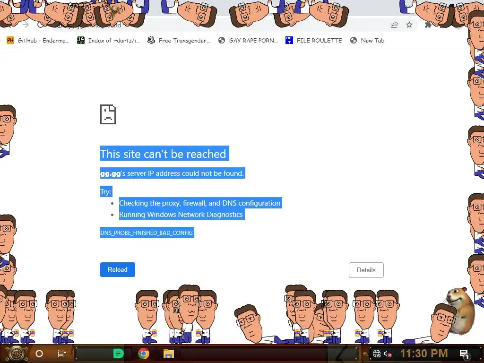Click the DNS_PROBE_FINISHED_BAD_CONFIG error code

click(147, 233)
